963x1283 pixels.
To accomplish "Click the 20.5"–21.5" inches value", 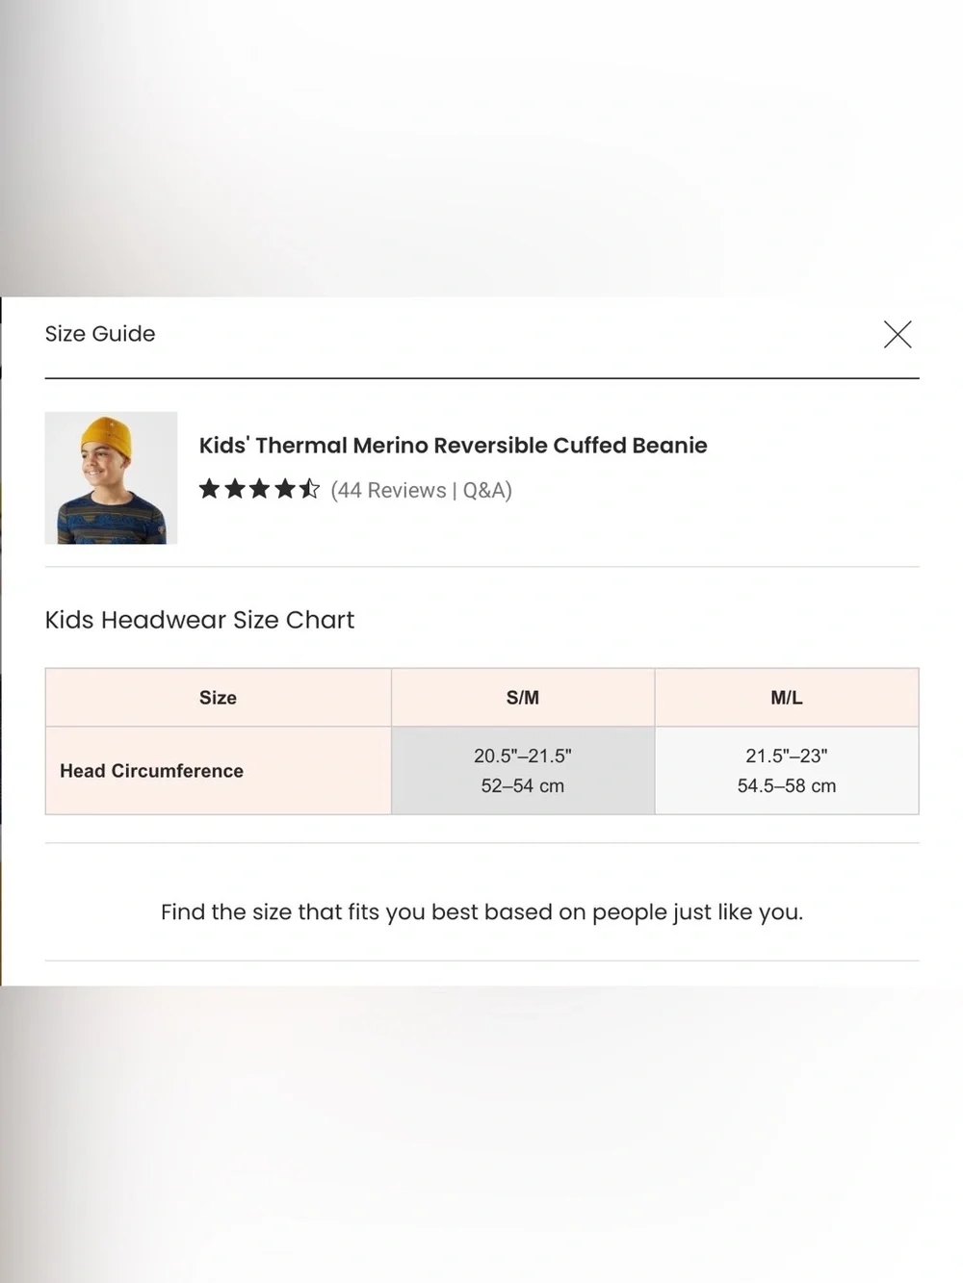I will pos(523,756).
